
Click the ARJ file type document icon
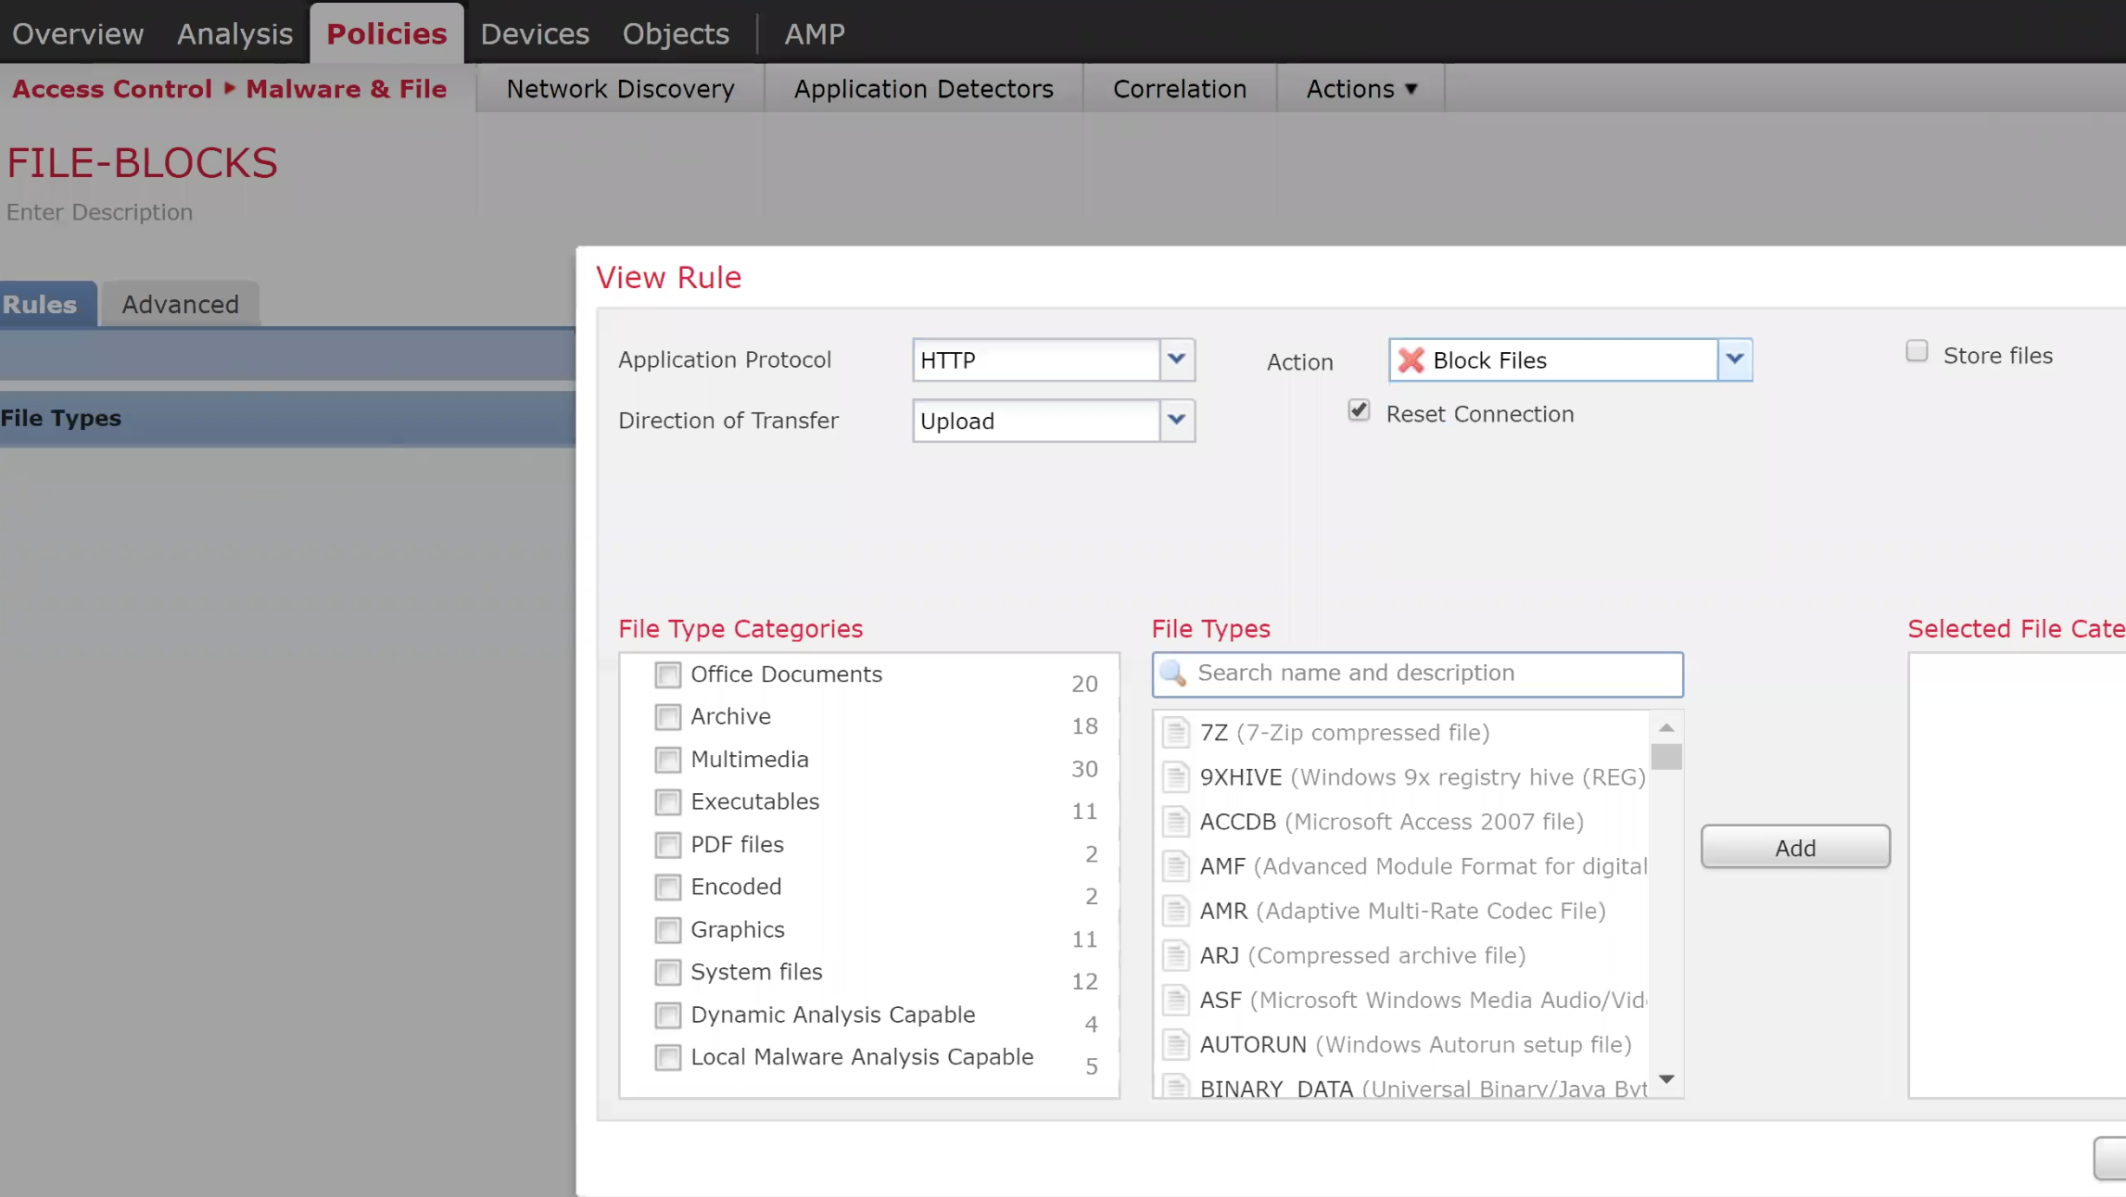(1176, 955)
